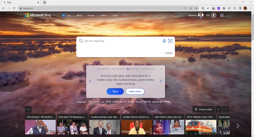Open Microsoft Rewards trophy icon
This screenshot has width=254, height=137.
[x=214, y=15]
